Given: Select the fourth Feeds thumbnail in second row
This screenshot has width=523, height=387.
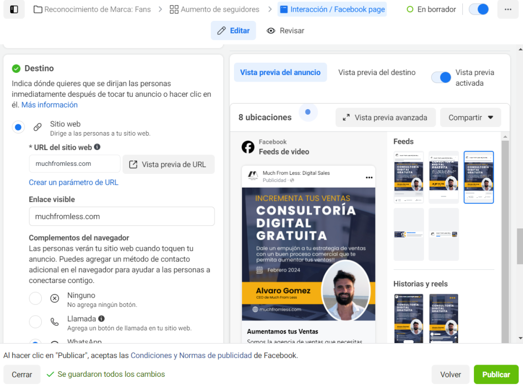Looking at the screenshot, I should (409, 235).
